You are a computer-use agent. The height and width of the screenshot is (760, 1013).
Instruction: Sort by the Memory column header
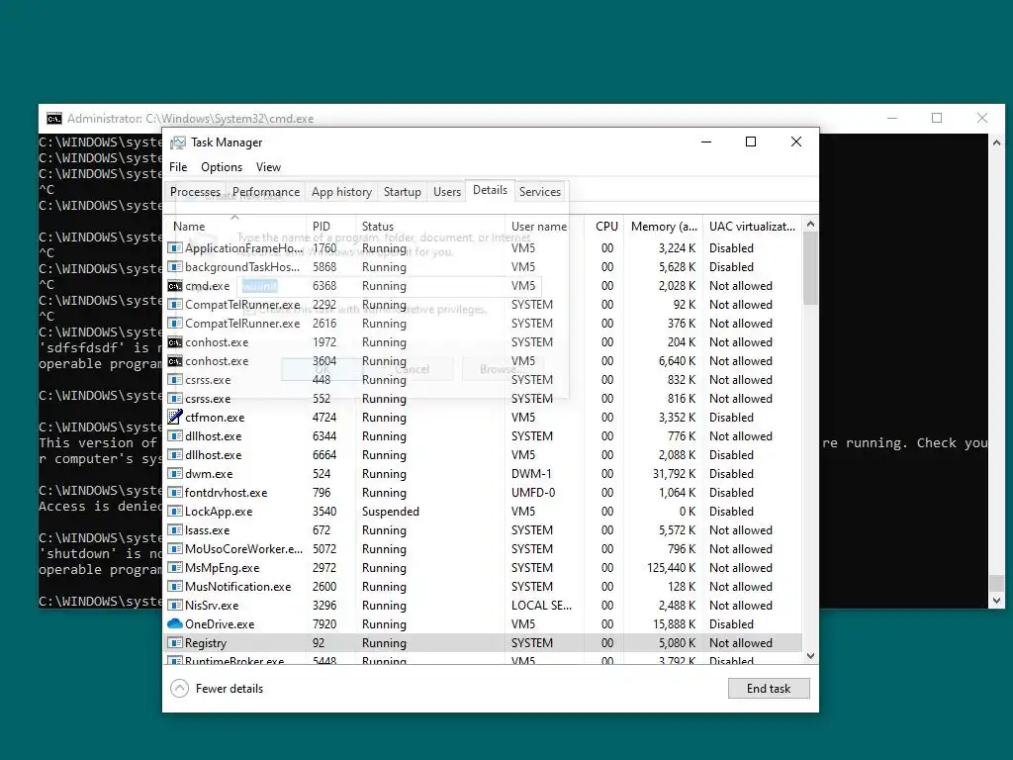[664, 227]
